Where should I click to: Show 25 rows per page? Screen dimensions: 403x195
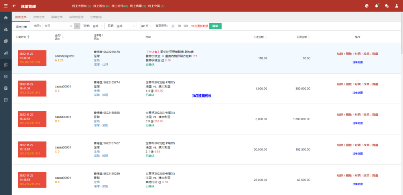[x=173, y=26]
